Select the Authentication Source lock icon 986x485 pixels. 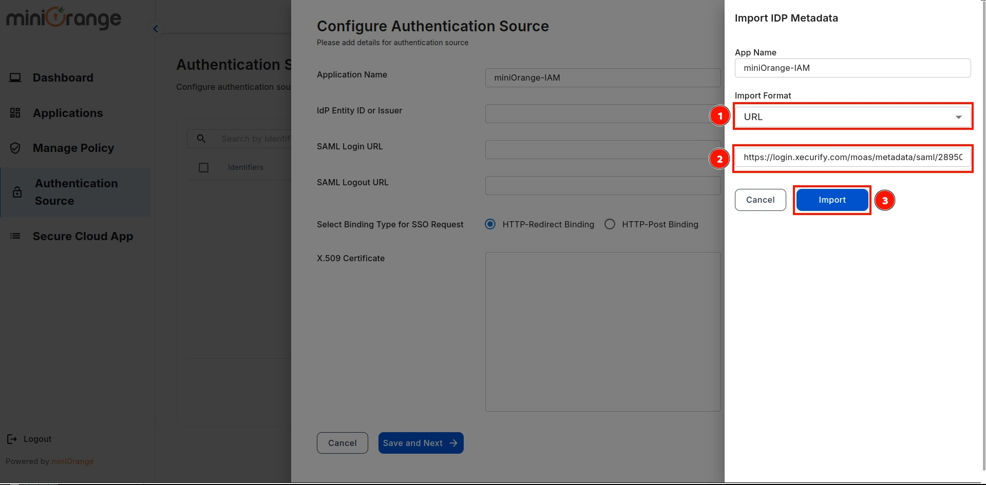pos(17,192)
